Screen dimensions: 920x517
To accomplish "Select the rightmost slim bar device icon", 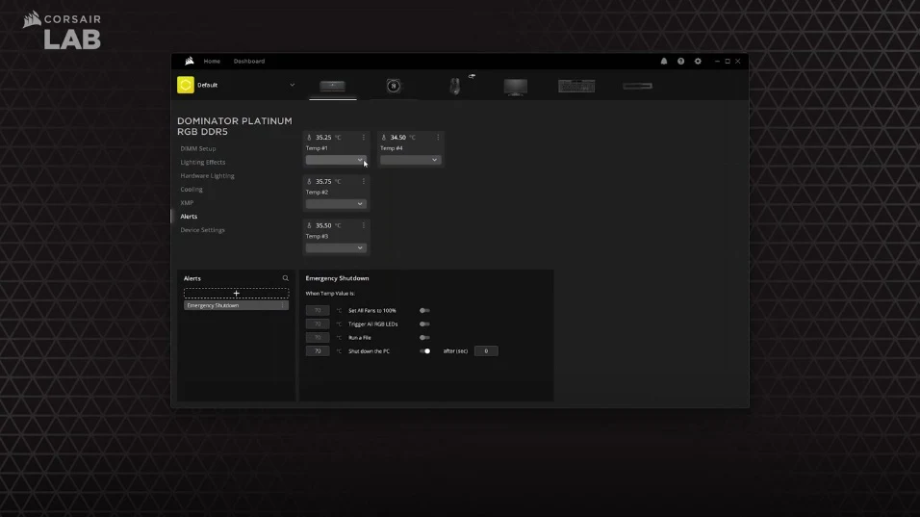I will [x=637, y=86].
